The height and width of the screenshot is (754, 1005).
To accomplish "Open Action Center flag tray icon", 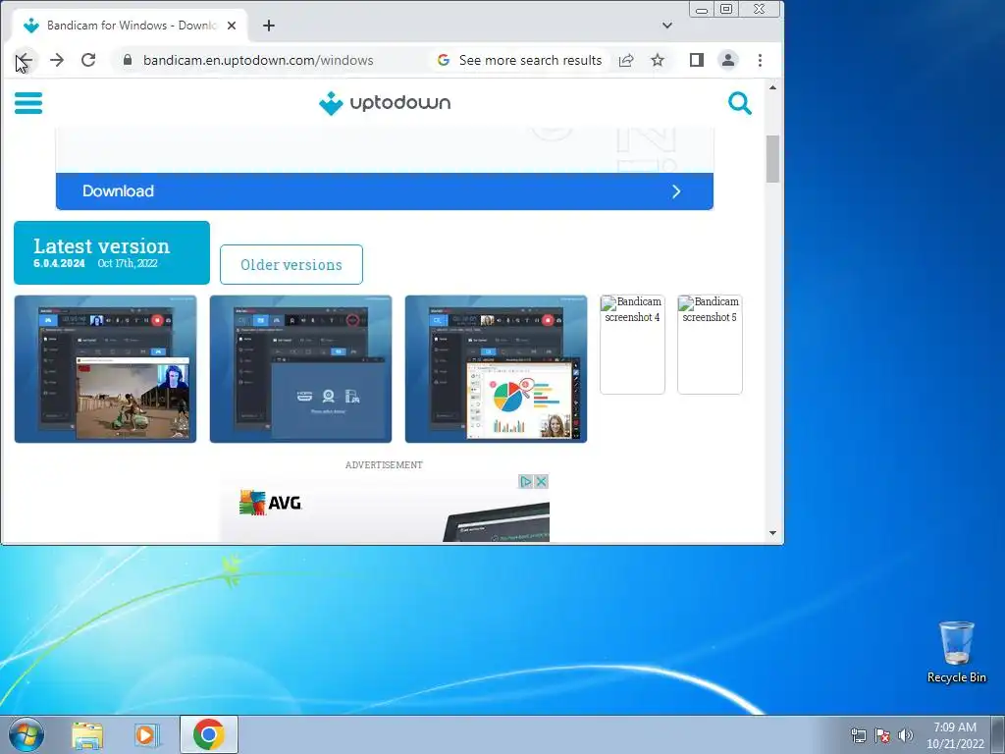I will [882, 735].
